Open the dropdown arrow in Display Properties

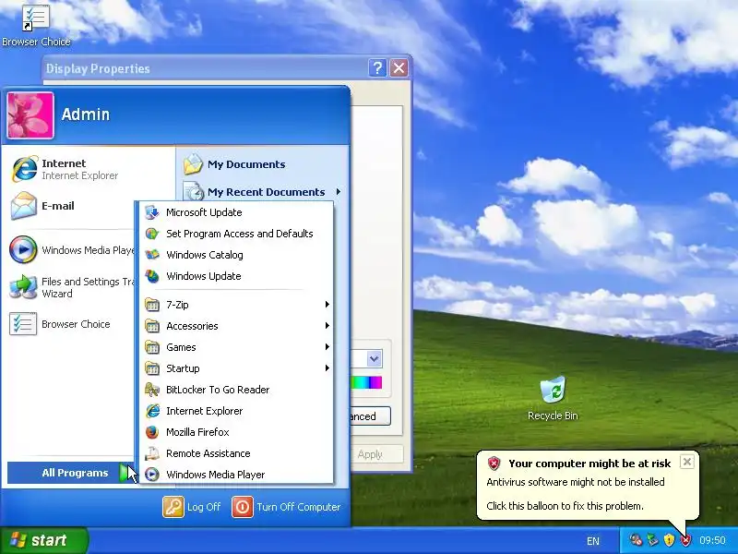pyautogui.click(x=375, y=359)
